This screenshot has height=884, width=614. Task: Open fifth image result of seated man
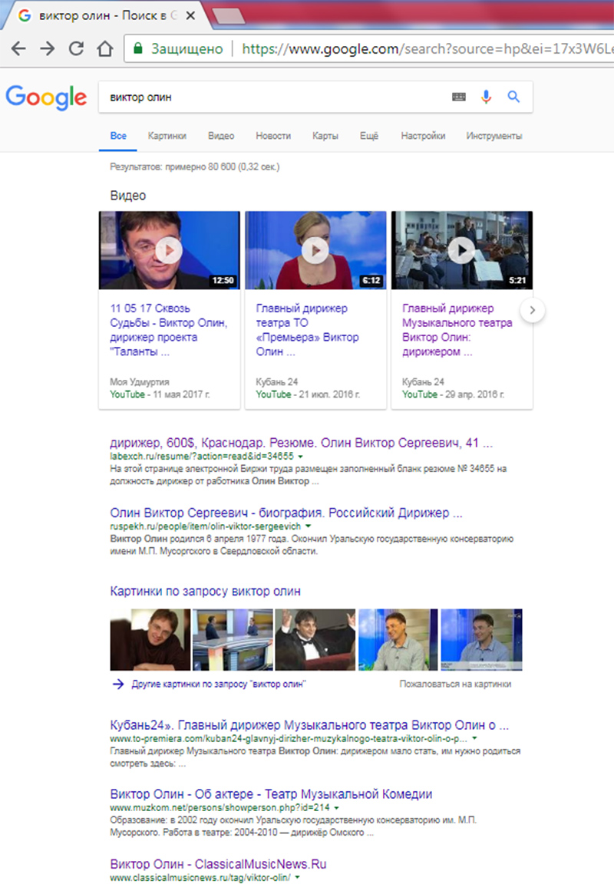(481, 640)
